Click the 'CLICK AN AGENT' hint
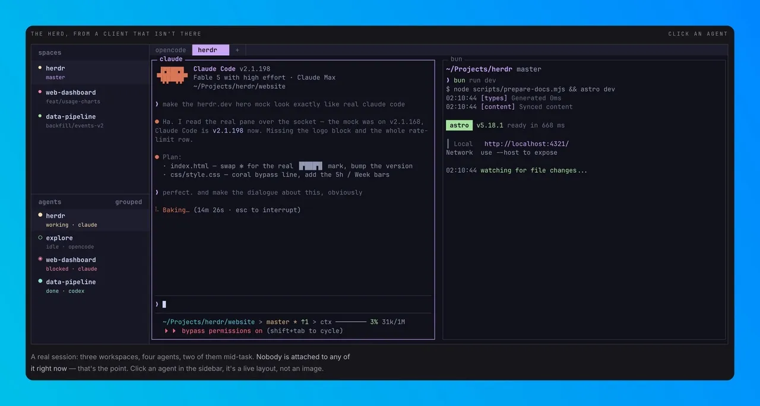The width and height of the screenshot is (760, 406). point(698,34)
